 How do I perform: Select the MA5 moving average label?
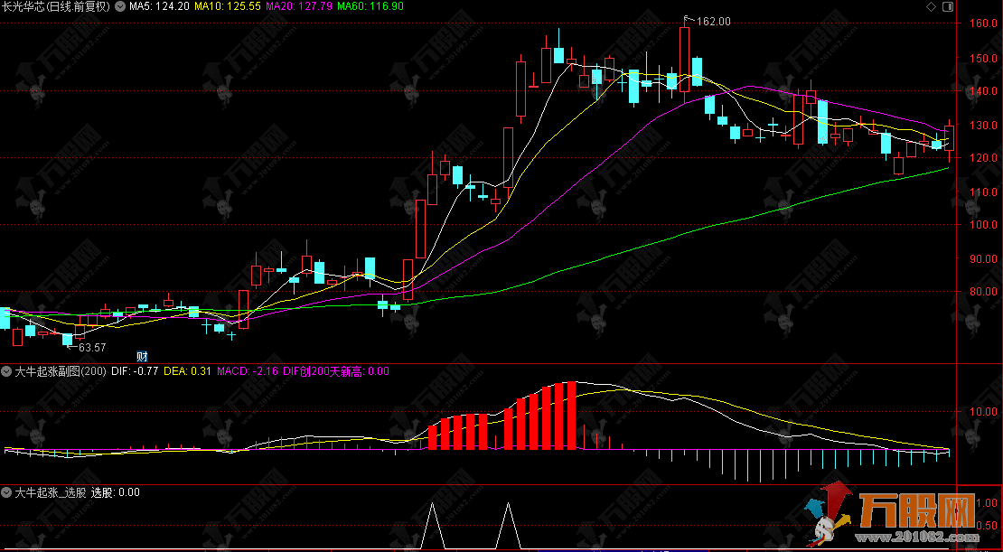pos(159,6)
